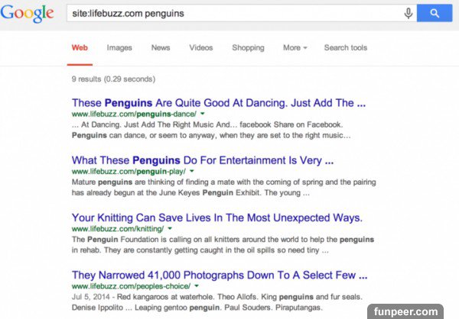Click the microphone voice search icon

click(x=409, y=13)
